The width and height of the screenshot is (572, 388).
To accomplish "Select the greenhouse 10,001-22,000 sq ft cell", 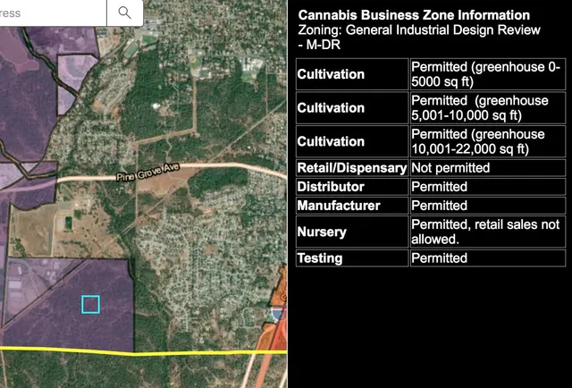I will pyautogui.click(x=485, y=141).
